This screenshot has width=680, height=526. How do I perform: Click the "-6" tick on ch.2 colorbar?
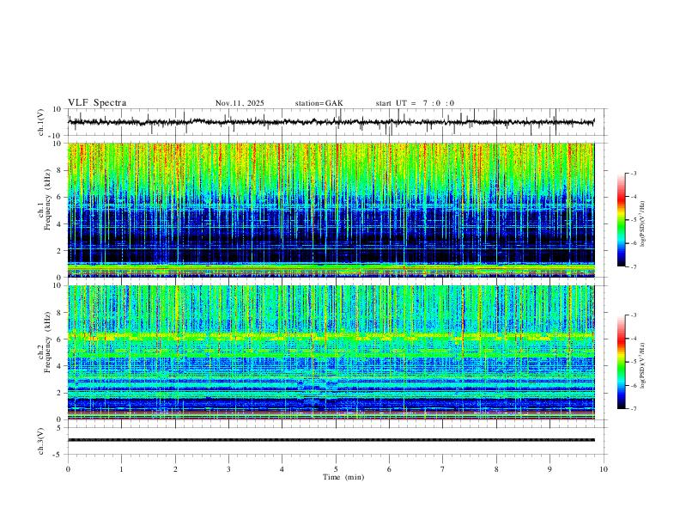coord(634,385)
